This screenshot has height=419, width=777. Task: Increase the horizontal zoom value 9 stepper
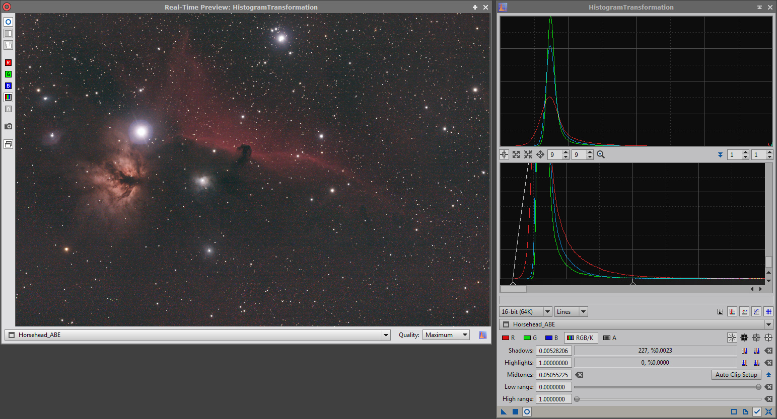[566, 152]
